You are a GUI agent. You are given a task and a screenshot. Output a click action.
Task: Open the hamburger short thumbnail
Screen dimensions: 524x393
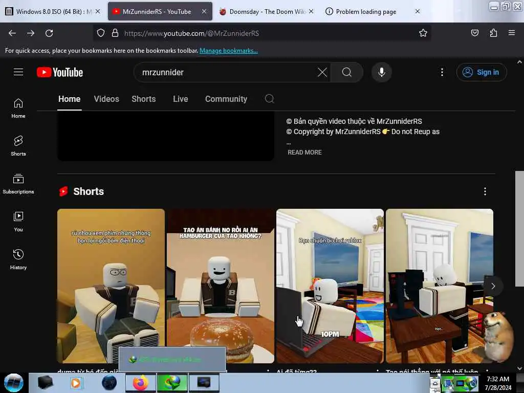pyautogui.click(x=221, y=286)
